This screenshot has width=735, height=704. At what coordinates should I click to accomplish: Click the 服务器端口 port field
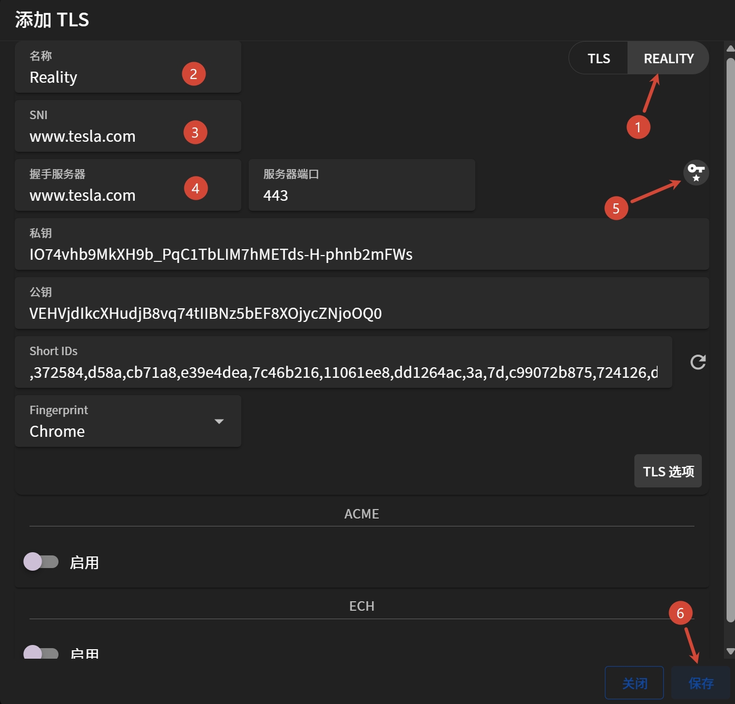click(361, 195)
